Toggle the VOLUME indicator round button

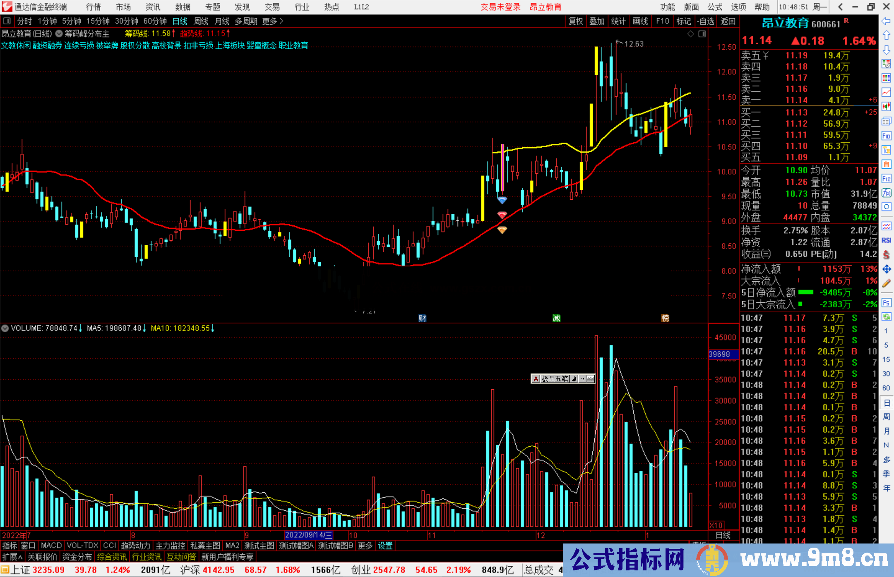click(x=5, y=328)
